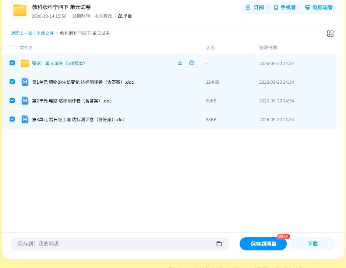Viewport: 346px width, 268px height.
Task: Click the 下载 download button
Action: (x=312, y=244)
